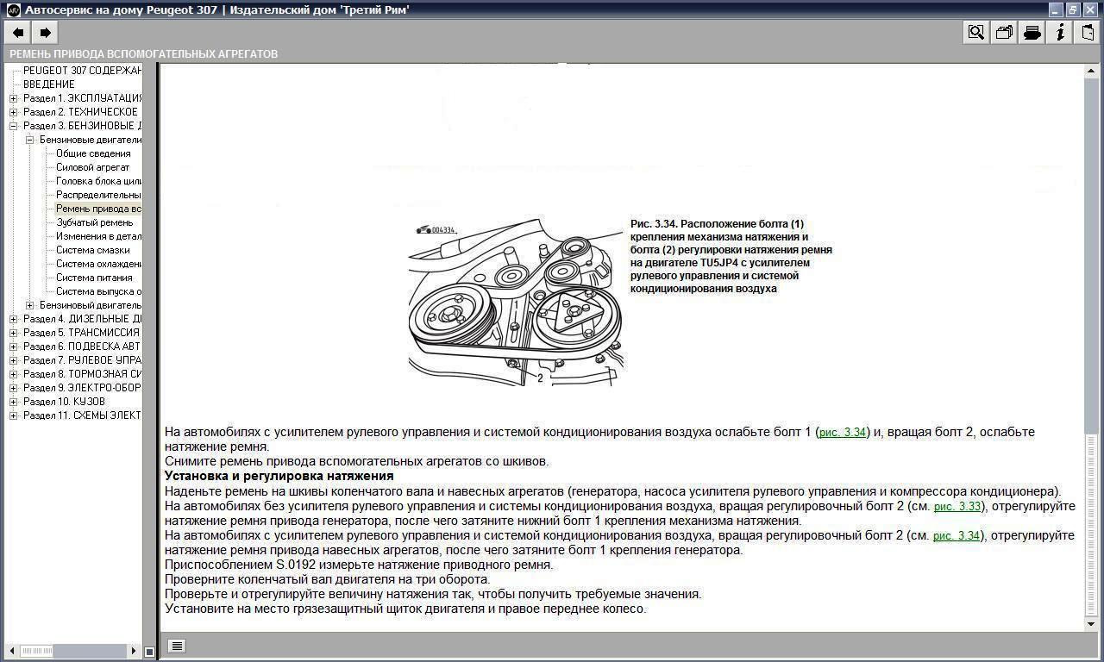The width and height of the screenshot is (1104, 662).
Task: Select Бензиновый двигатель label in tree
Action: [x=91, y=305]
